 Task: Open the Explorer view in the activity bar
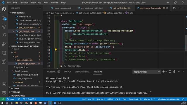click(4, 9)
